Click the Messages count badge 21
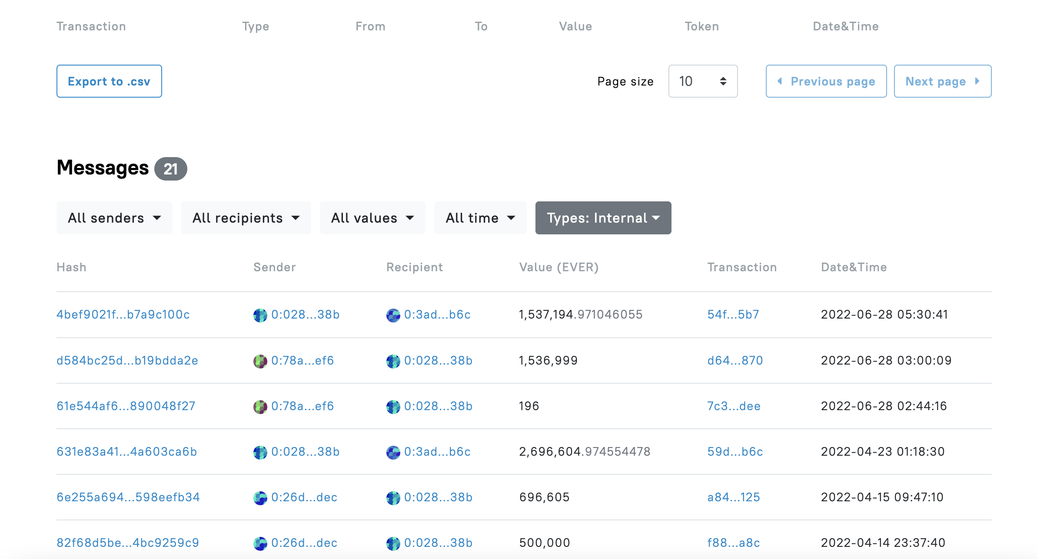 click(170, 169)
